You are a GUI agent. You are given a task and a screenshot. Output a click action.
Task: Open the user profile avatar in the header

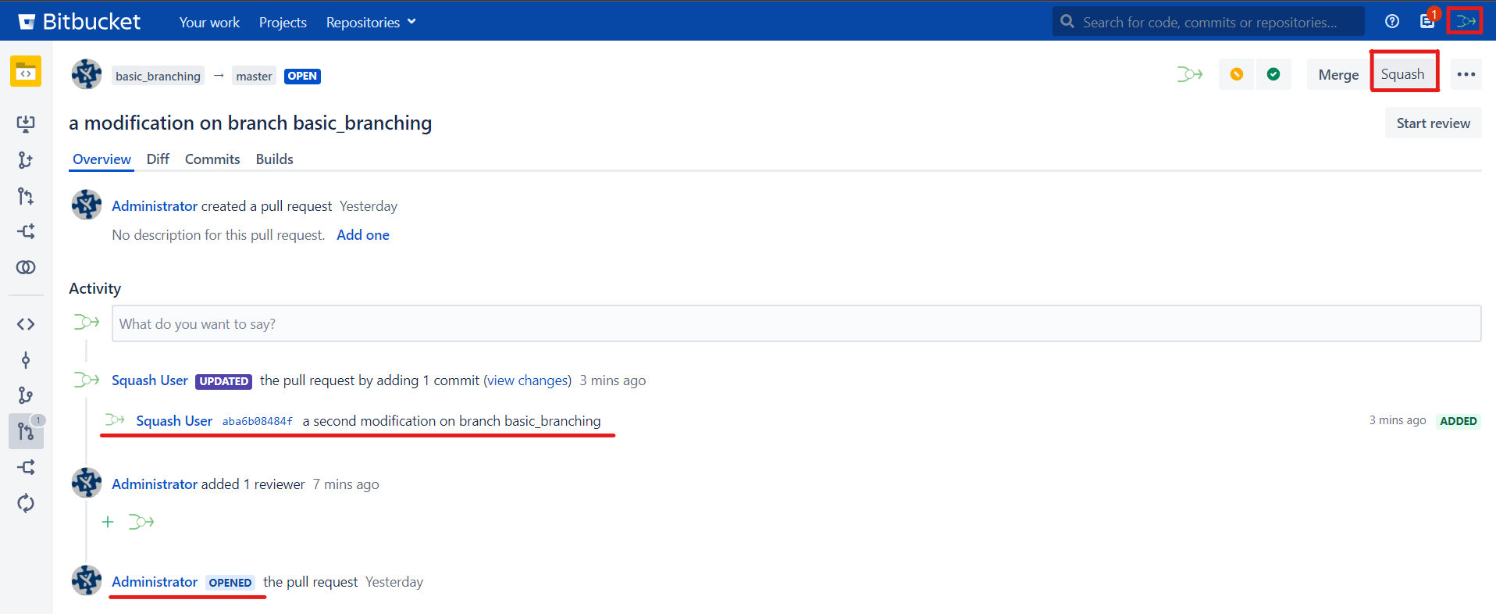pos(1466,21)
